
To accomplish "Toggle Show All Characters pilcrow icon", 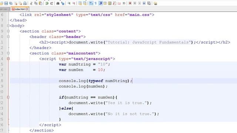I will coord(96,3).
